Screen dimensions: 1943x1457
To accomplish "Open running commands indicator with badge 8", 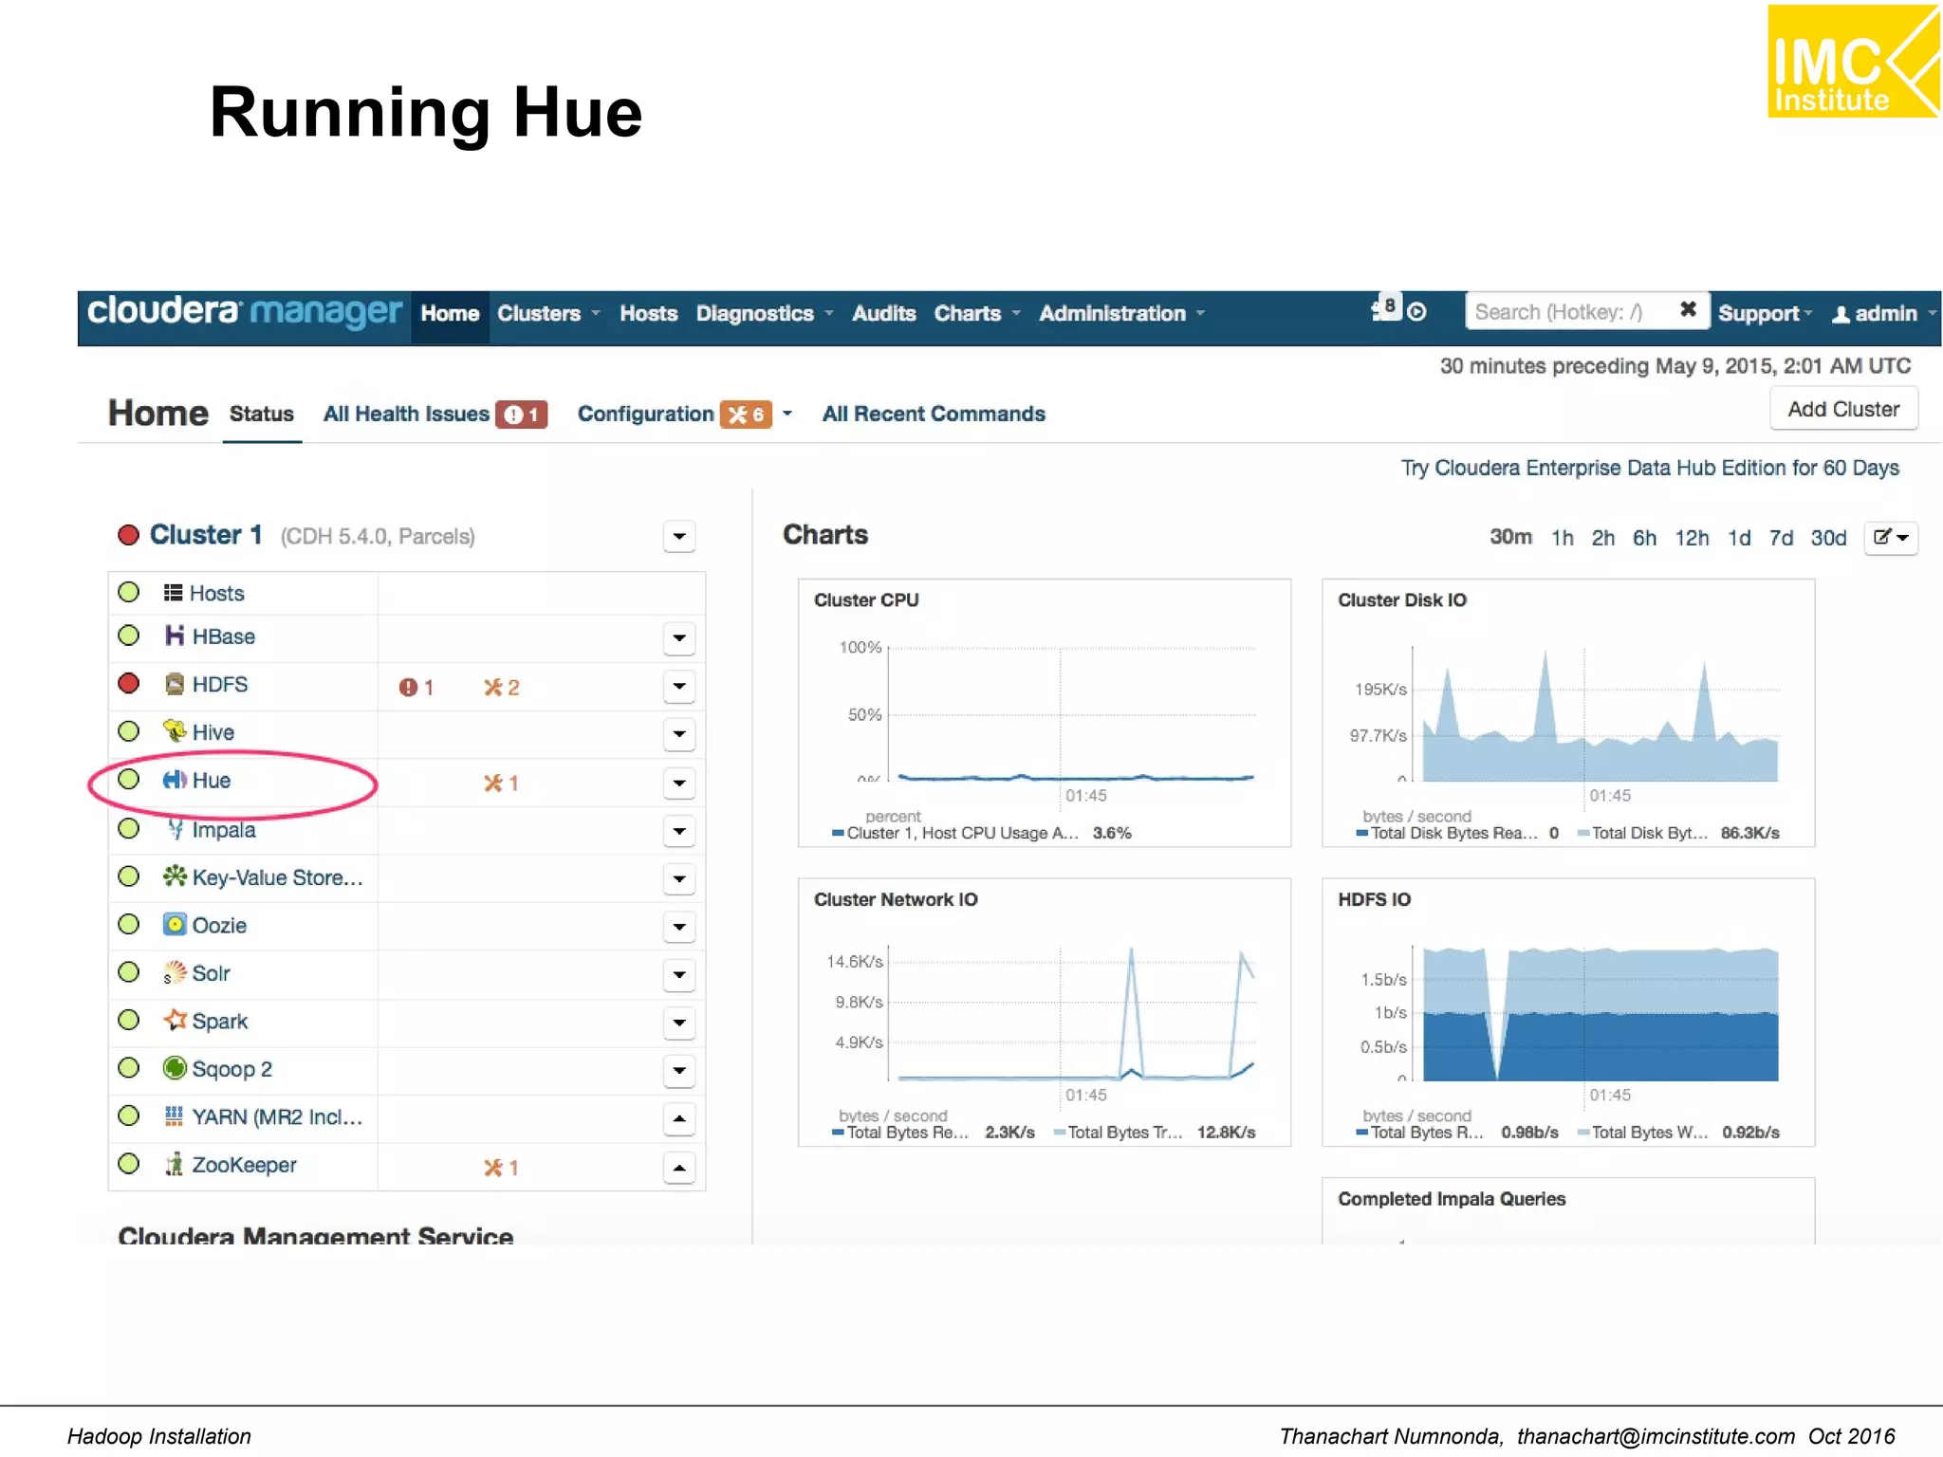I will point(1386,307).
